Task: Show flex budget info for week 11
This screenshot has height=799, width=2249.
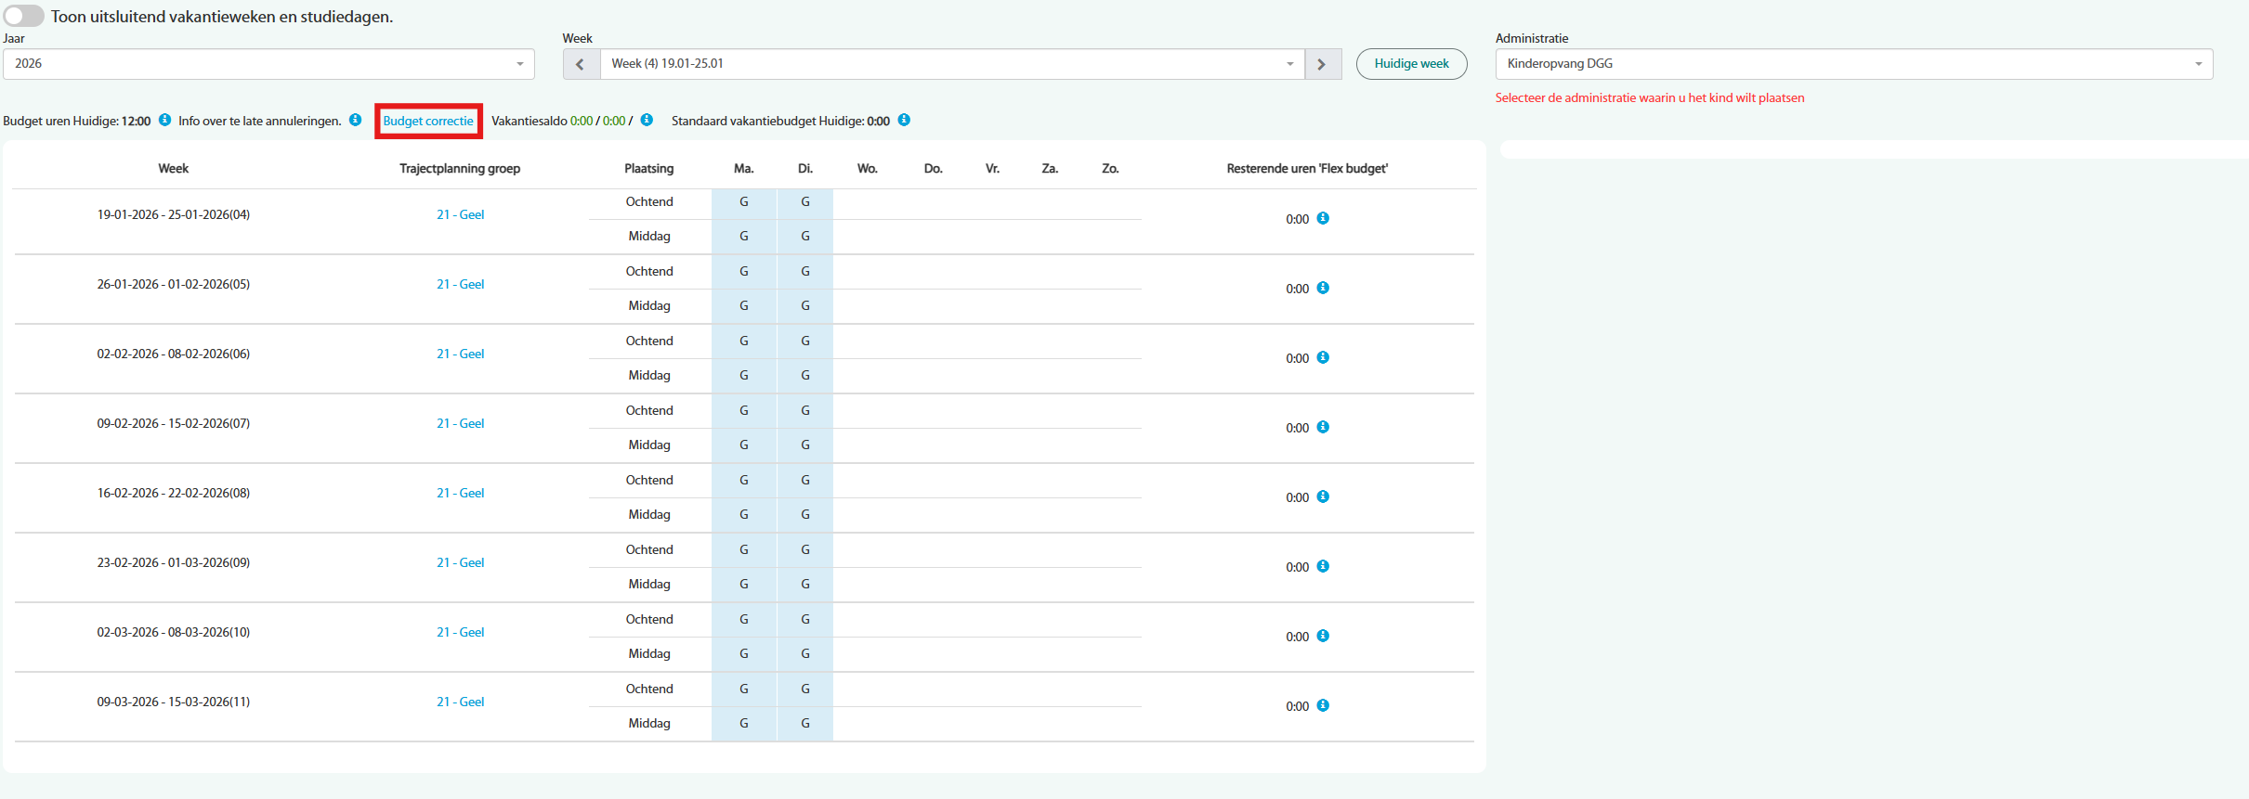Action: [x=1323, y=706]
